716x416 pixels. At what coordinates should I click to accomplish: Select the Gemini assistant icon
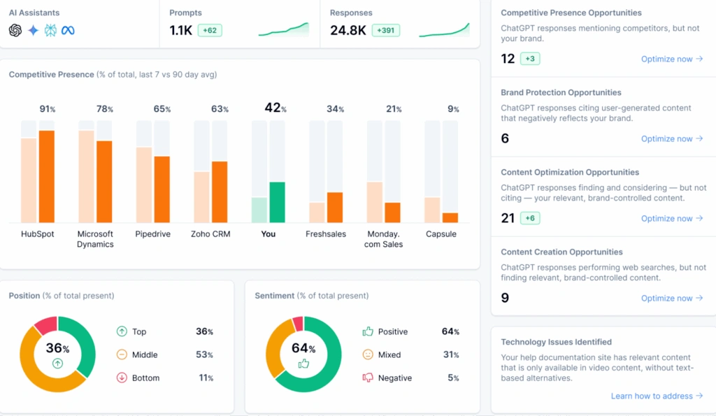click(32, 31)
